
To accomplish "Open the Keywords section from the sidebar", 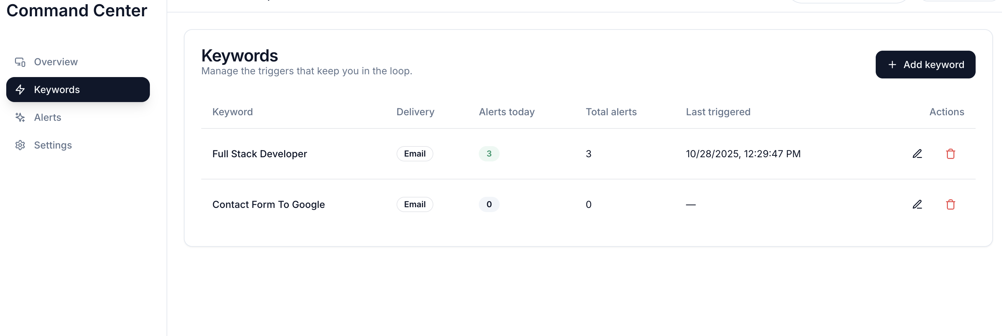I will (x=57, y=90).
